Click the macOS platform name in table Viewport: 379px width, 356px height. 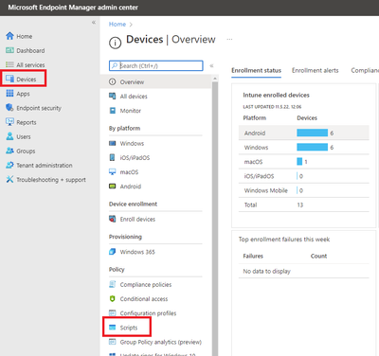tap(253, 162)
